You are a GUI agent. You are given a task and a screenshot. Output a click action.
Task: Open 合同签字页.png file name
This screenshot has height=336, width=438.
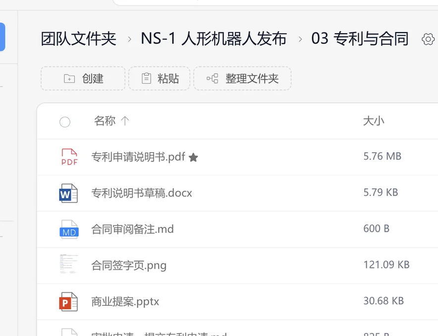point(129,265)
